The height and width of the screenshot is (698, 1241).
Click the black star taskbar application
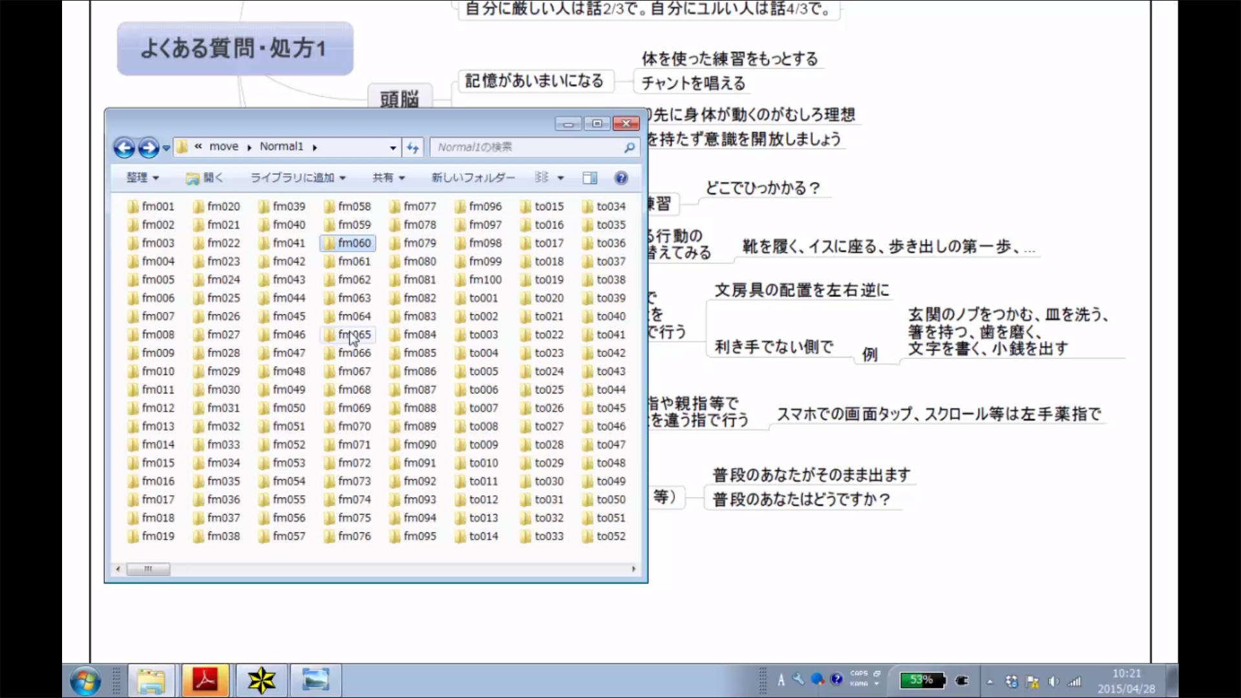tap(261, 681)
